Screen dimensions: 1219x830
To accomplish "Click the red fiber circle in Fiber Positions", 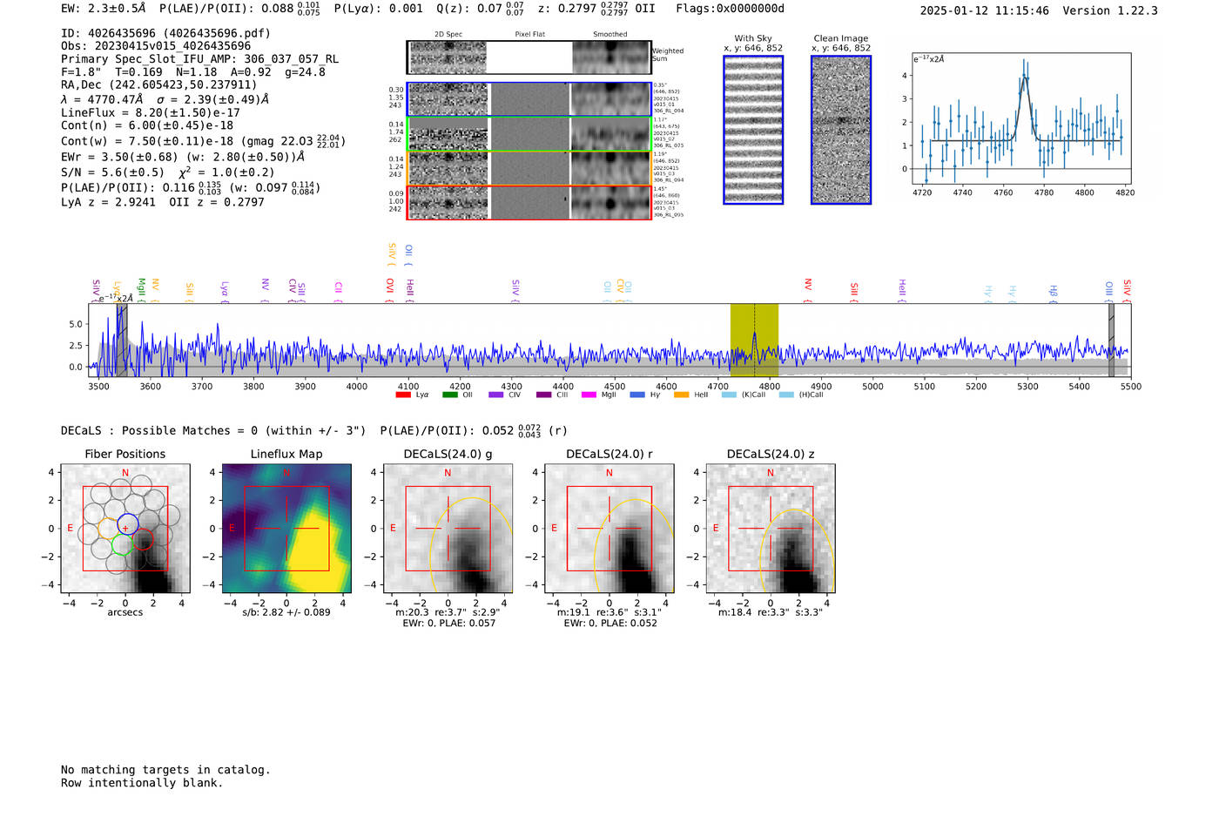I will pos(143,539).
